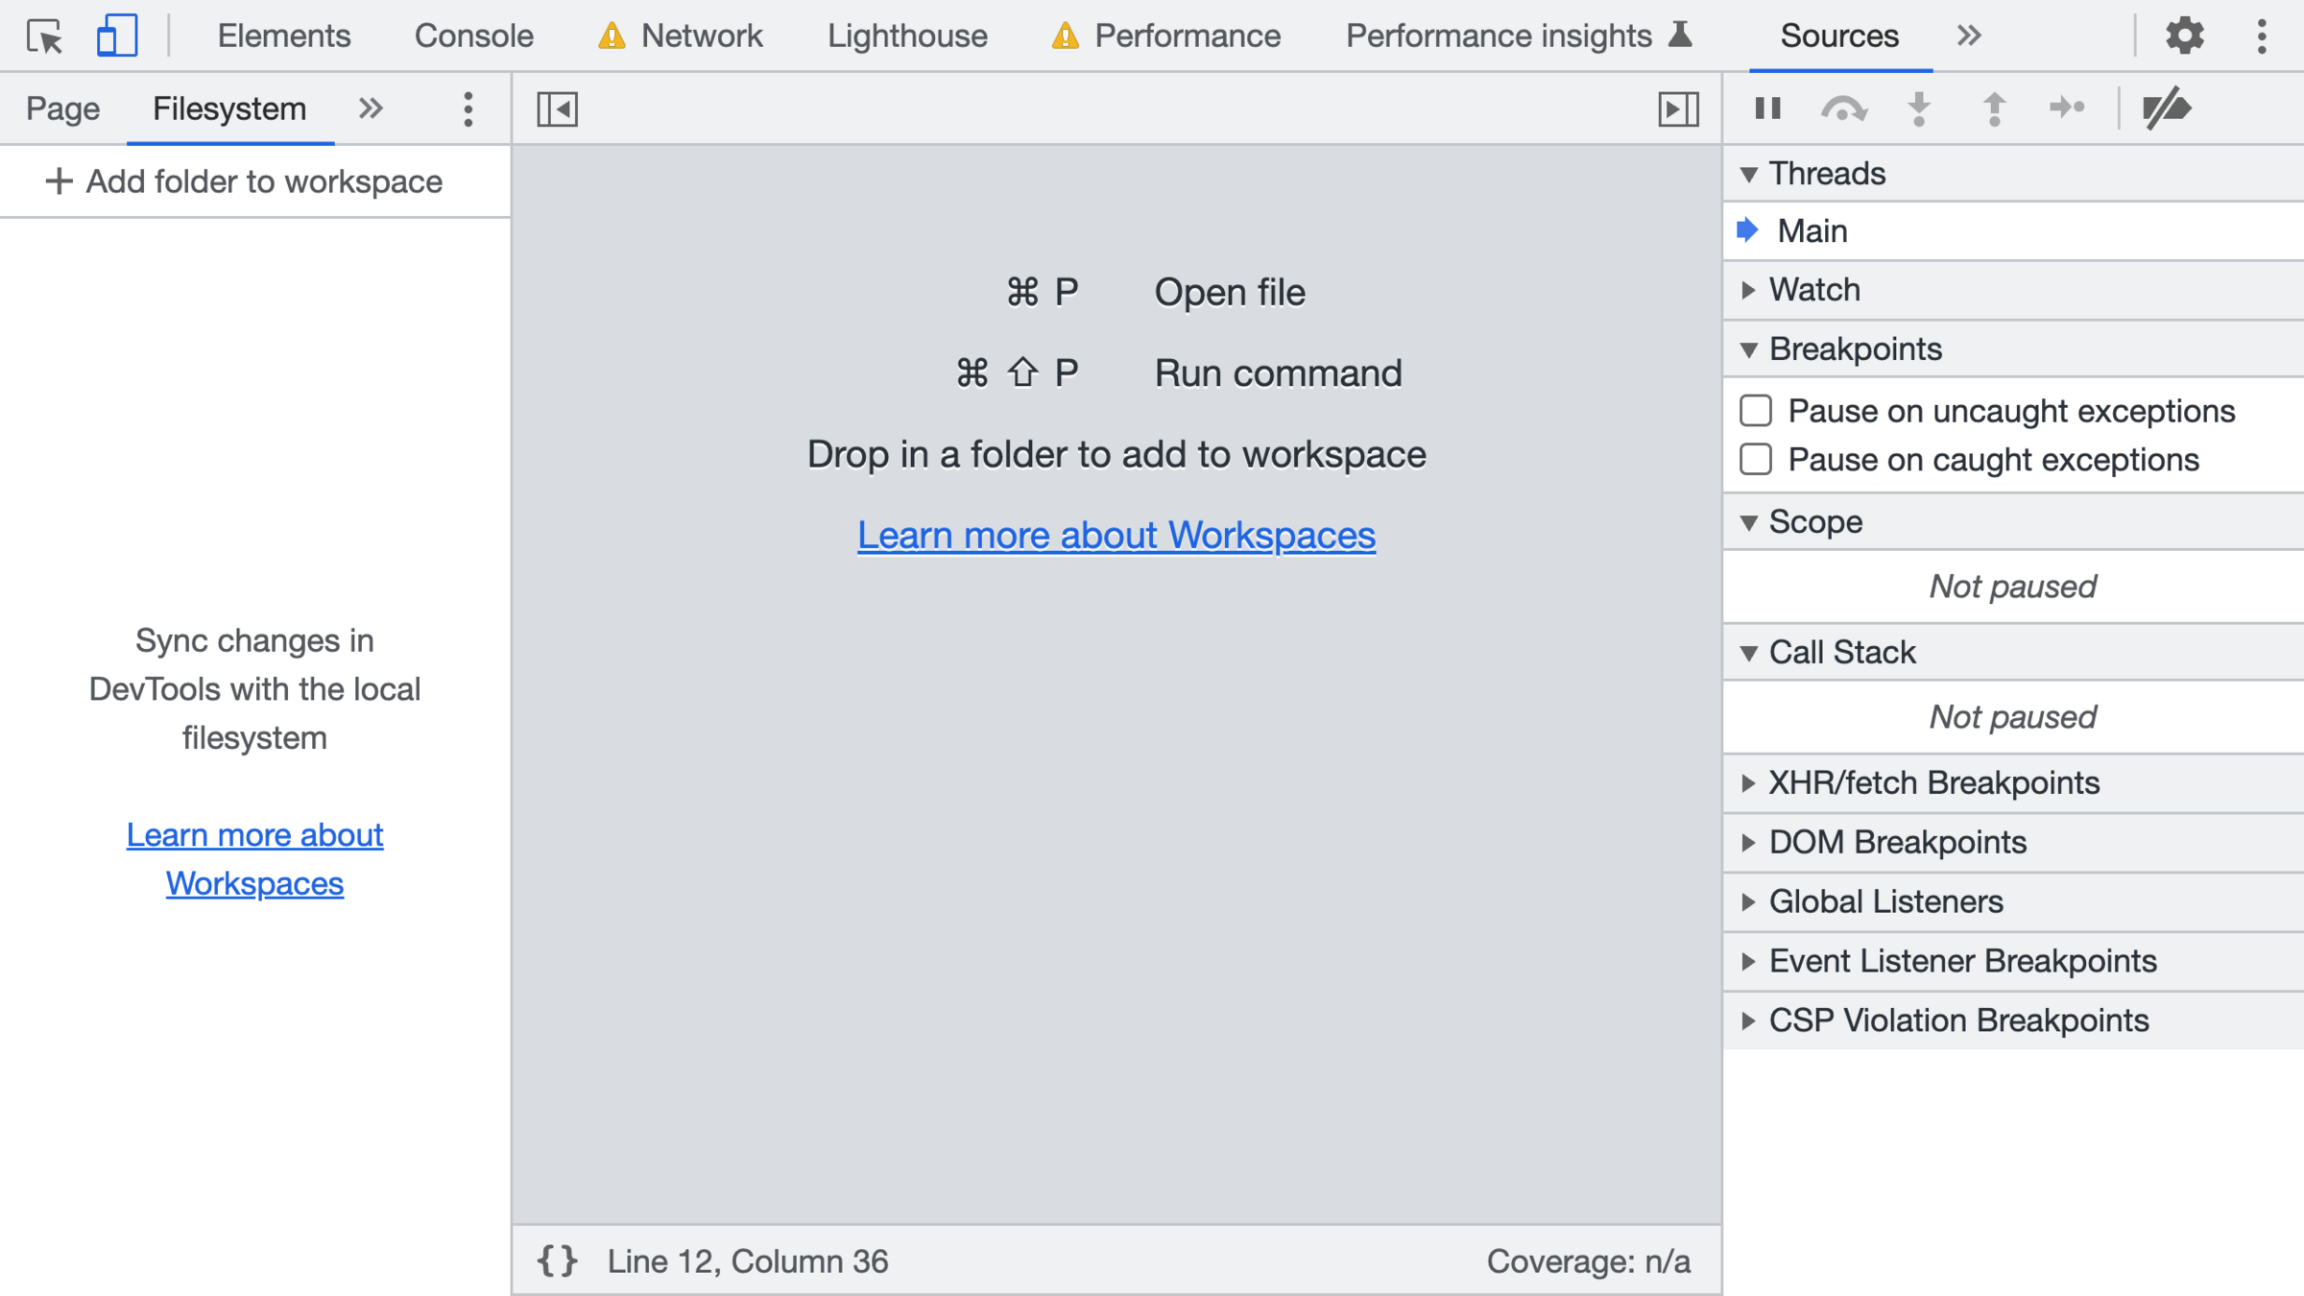Enable Pause on uncaught exceptions
Image resolution: width=2304 pixels, height=1296 pixels.
tap(1756, 411)
